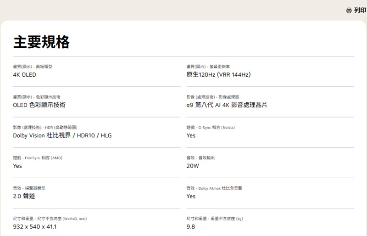Click the α9 第八代 AI 4K processor value
The width and height of the screenshot is (367, 236).
coord(227,105)
